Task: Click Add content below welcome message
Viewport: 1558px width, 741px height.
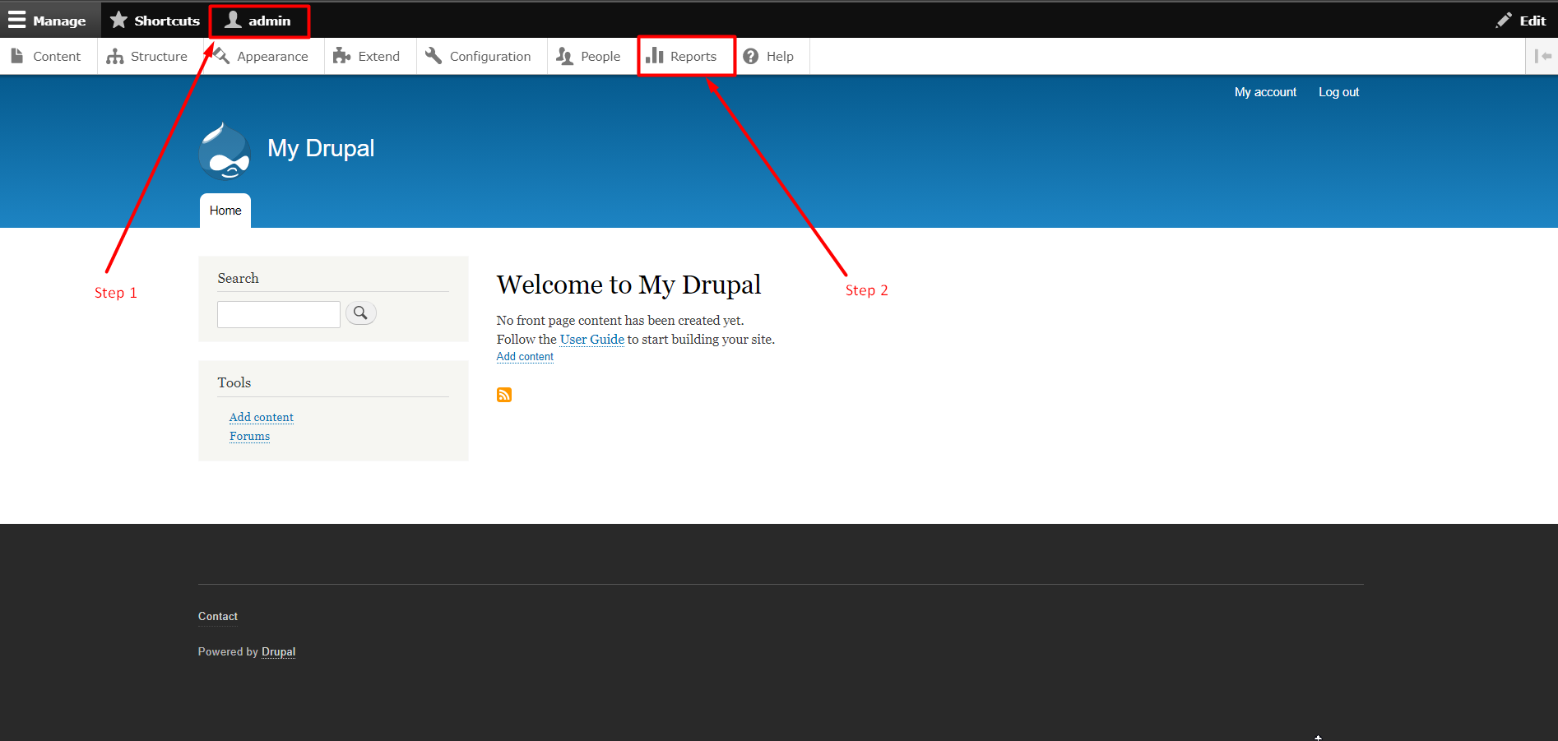Action: pos(525,356)
